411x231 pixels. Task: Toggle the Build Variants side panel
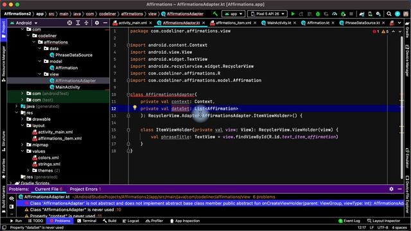[x=3, y=200]
